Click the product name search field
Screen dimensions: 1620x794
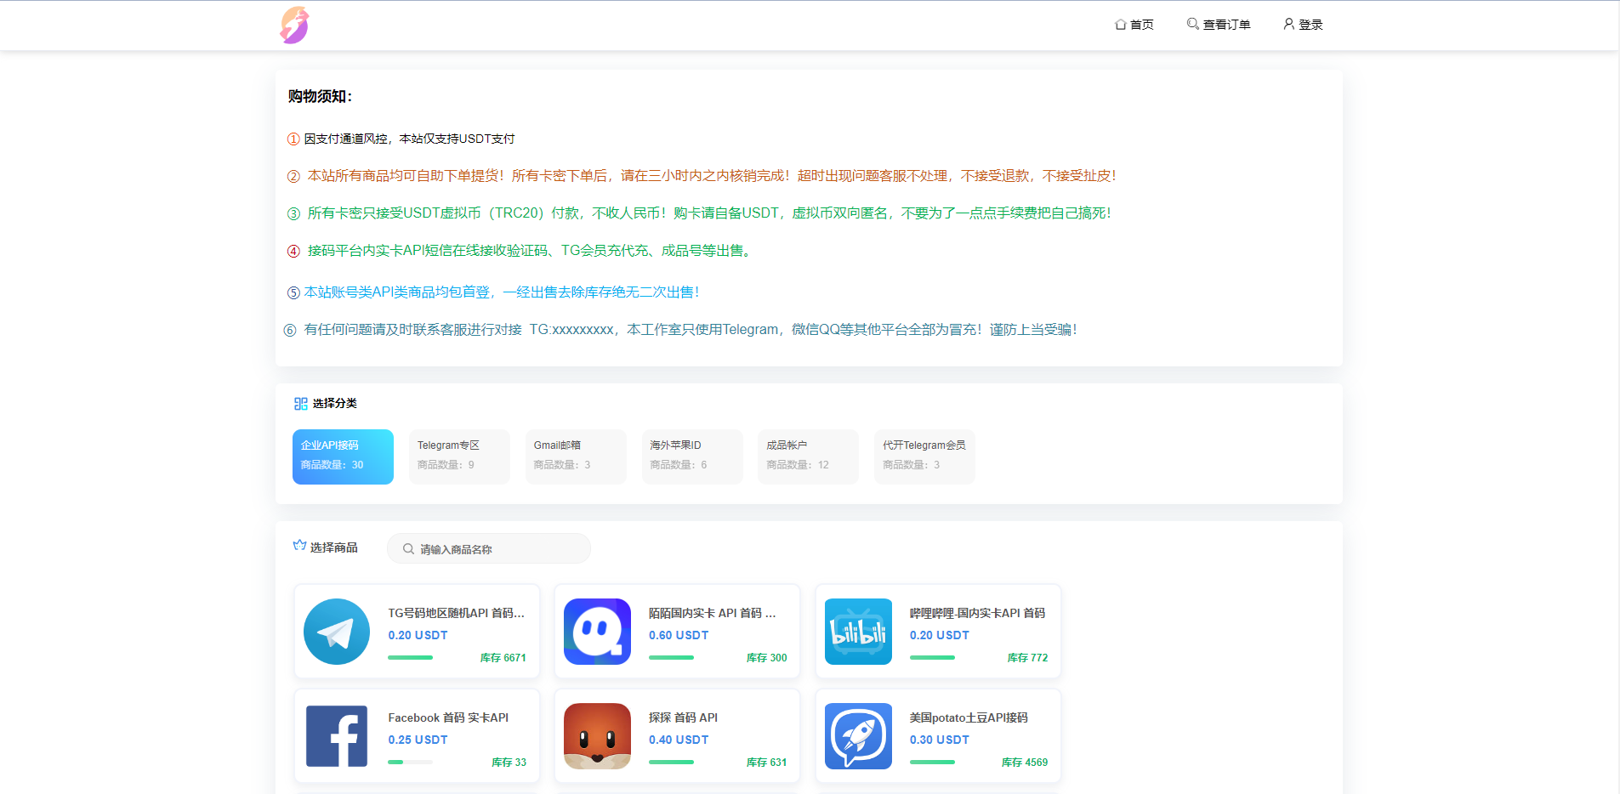pos(497,549)
